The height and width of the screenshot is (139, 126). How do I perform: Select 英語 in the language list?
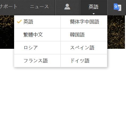pyautogui.click(x=37, y=22)
